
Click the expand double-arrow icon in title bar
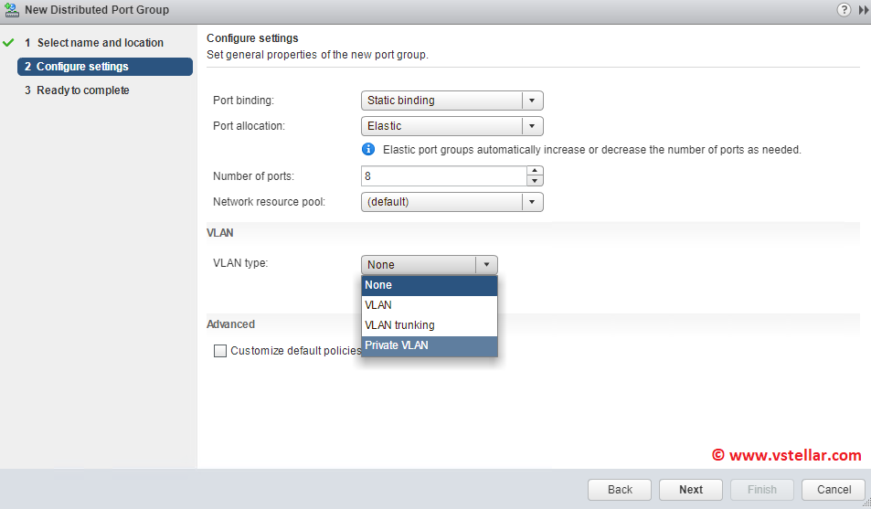click(862, 9)
